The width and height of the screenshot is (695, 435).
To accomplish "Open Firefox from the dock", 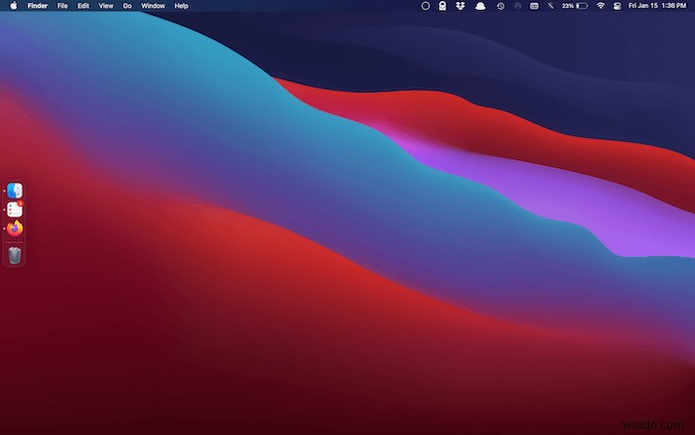I will [x=15, y=228].
